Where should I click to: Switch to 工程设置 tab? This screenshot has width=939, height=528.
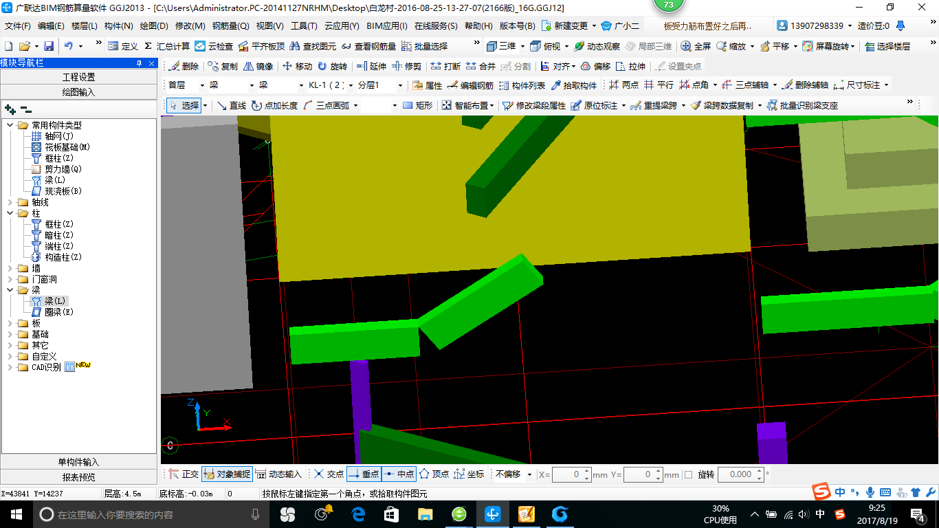pyautogui.click(x=79, y=77)
